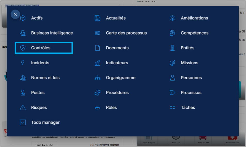Close the navigation menu overlay

tap(15, 14)
